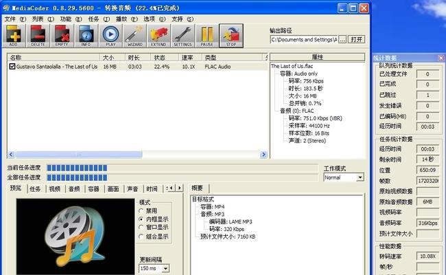Switch to the 视频 tab

pyautogui.click(x=55, y=188)
